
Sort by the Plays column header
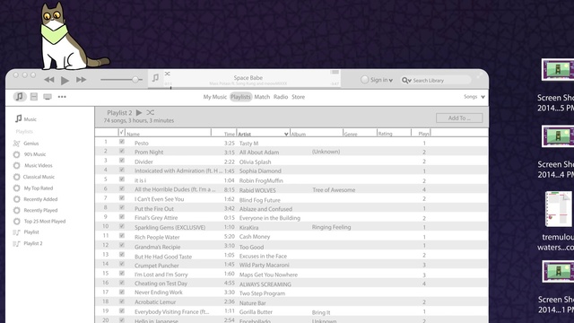pos(423,134)
